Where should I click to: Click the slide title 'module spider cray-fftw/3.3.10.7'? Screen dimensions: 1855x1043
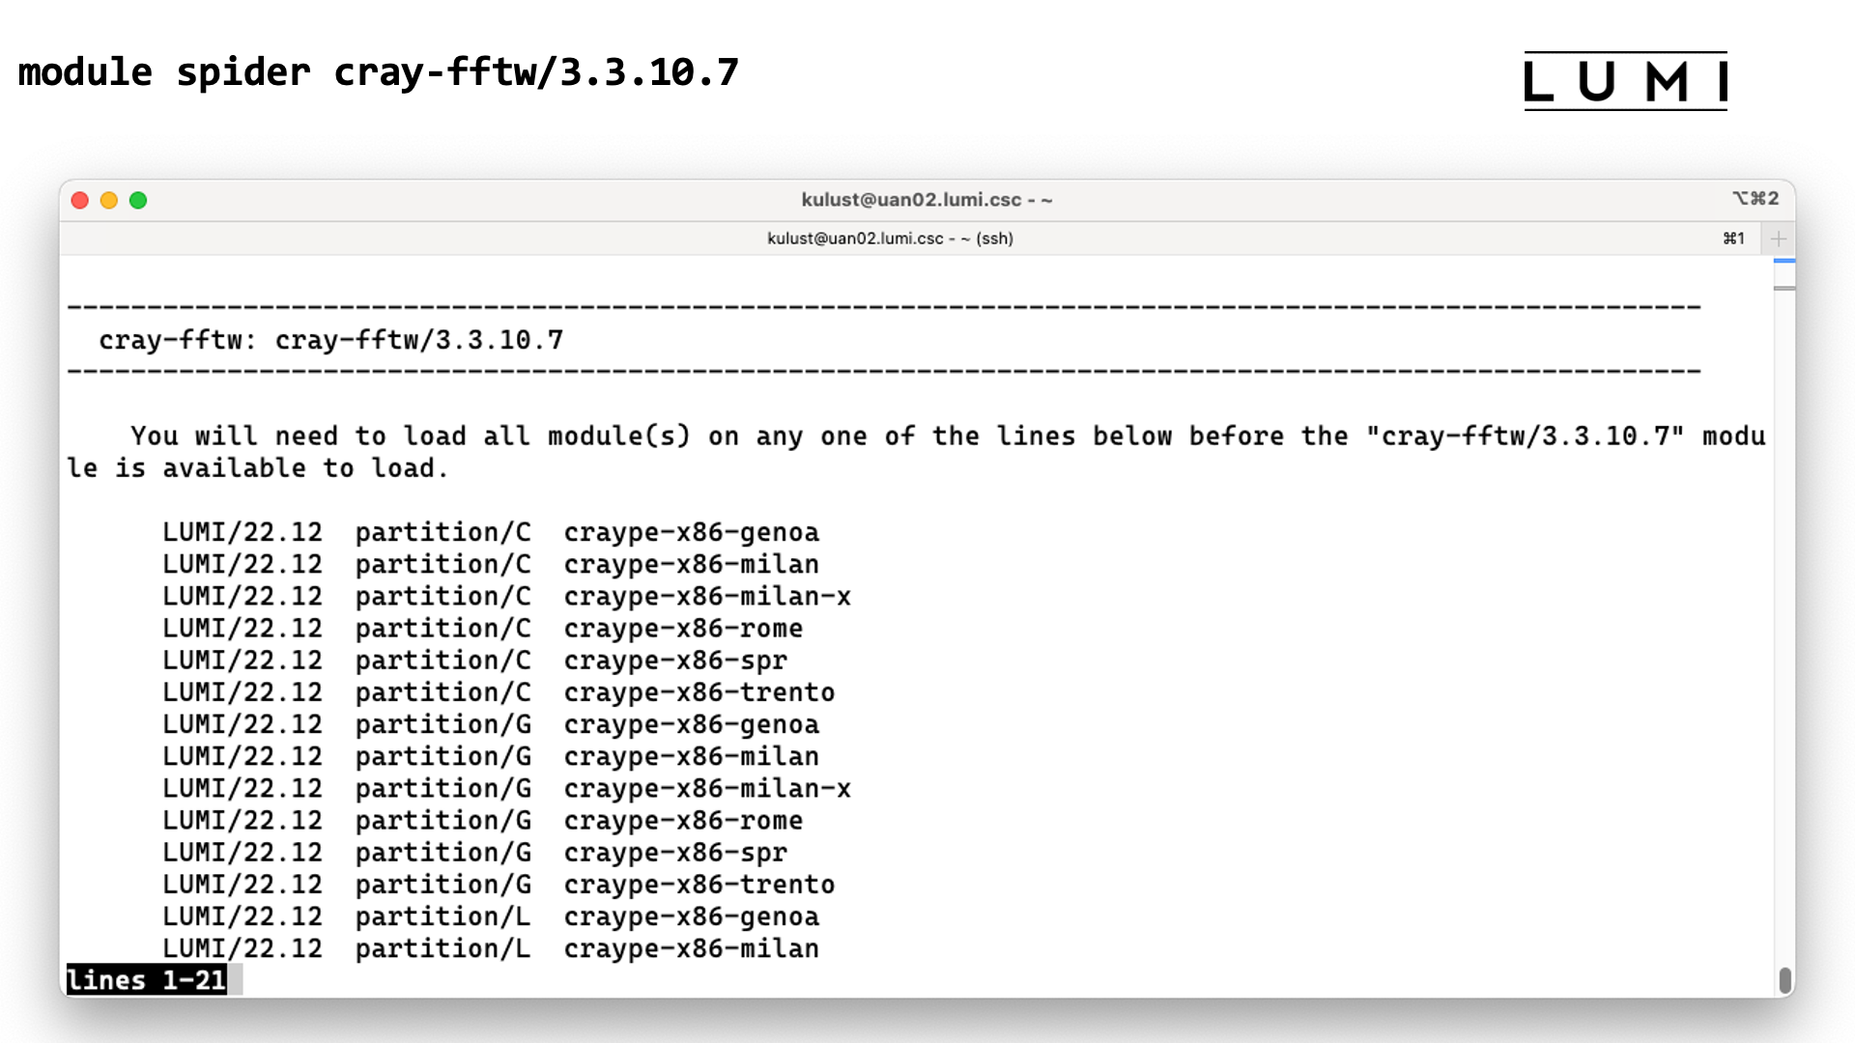point(378,72)
